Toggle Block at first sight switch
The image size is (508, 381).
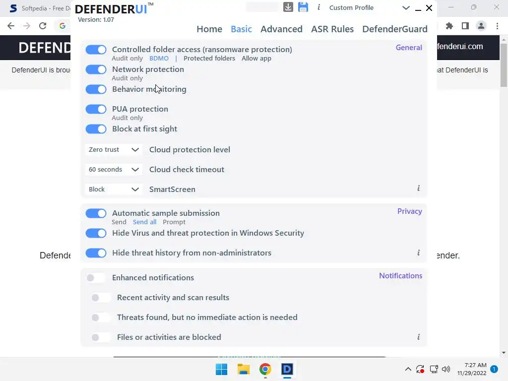(x=96, y=129)
